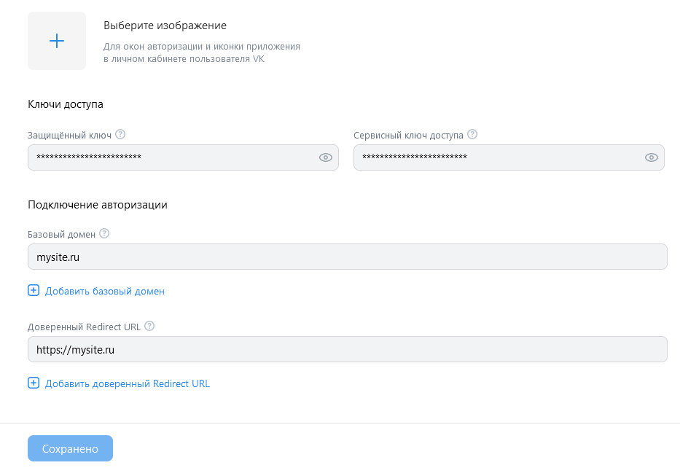Open help tooltip for Сервисный ключ доступа
680x468 pixels.
pos(472,134)
